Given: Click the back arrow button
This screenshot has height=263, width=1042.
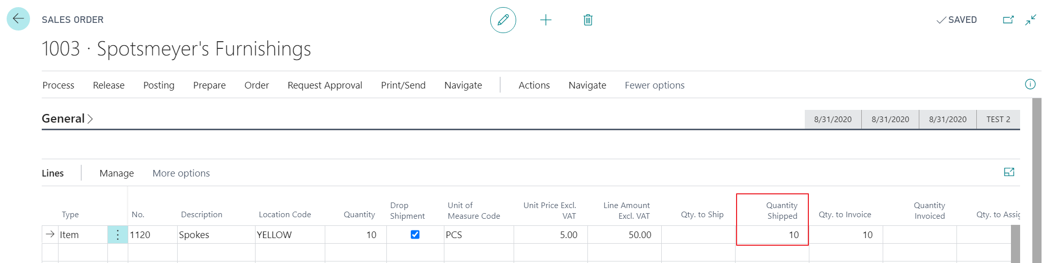Looking at the screenshot, I should coord(18,19).
